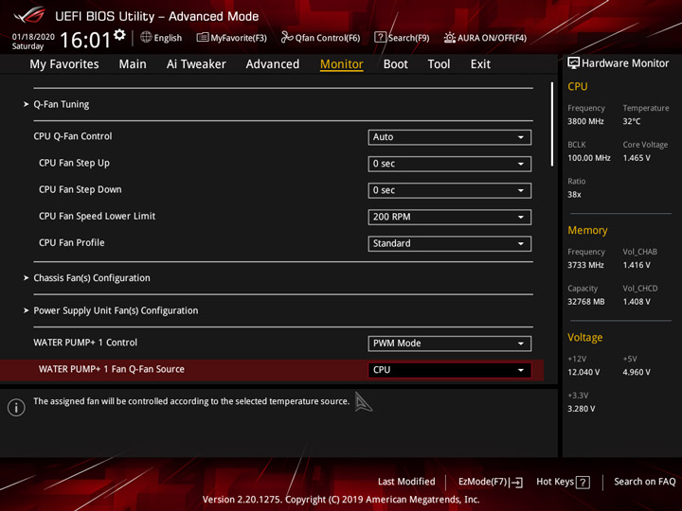Open the Tool tab
Viewport: 682px width, 511px height.
pos(439,64)
